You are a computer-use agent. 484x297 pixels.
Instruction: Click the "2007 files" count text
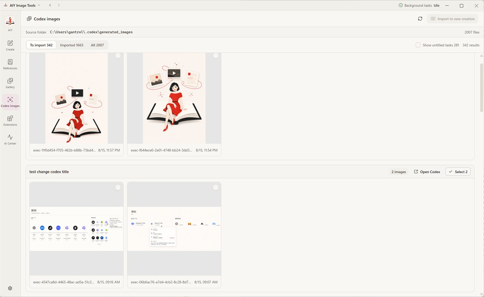pyautogui.click(x=472, y=32)
